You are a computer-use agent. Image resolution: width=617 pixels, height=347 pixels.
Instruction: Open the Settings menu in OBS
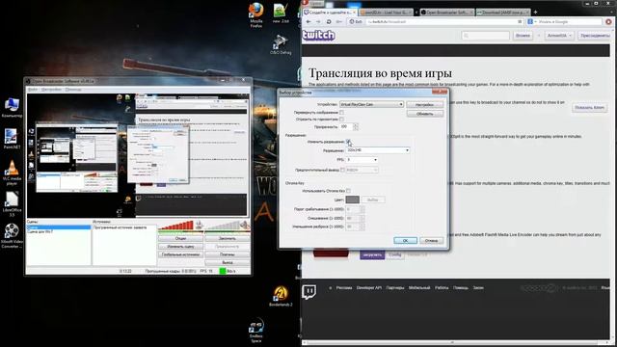tap(51, 90)
